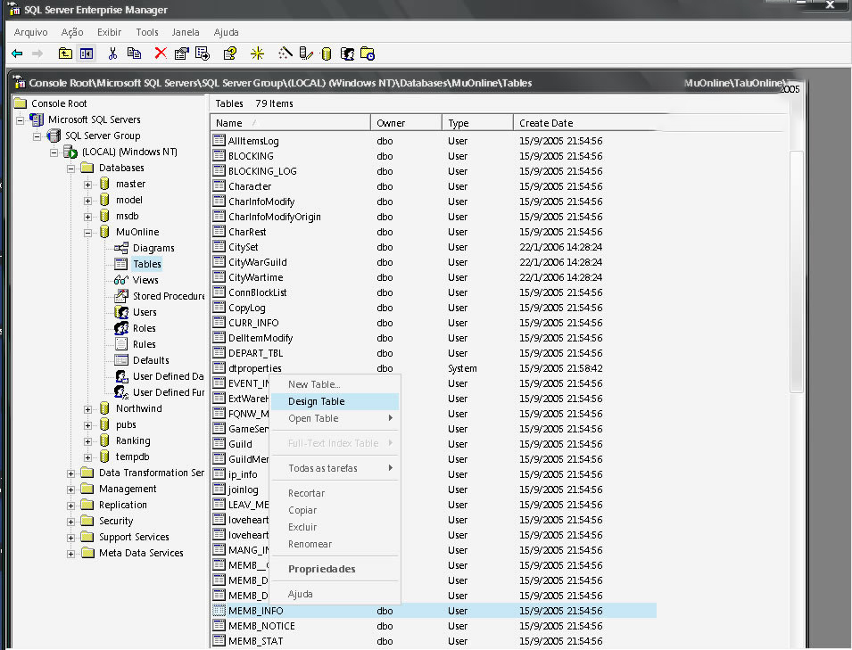Expand the Northwind database node
The image size is (852, 650).
[x=88, y=409]
